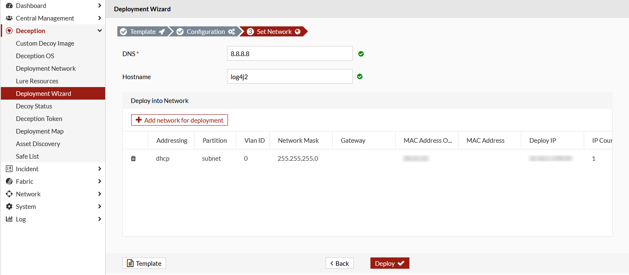The image size is (629, 275).
Task: Click the green check beside DNS field
Action: [361, 54]
